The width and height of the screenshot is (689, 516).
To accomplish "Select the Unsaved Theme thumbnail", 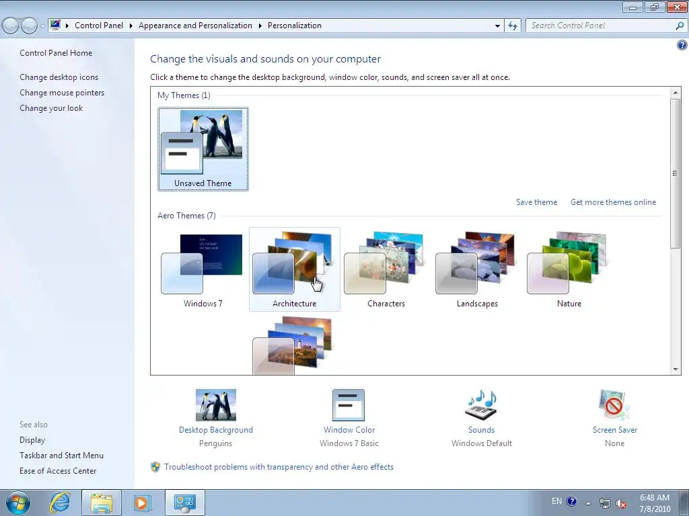I will point(203,149).
